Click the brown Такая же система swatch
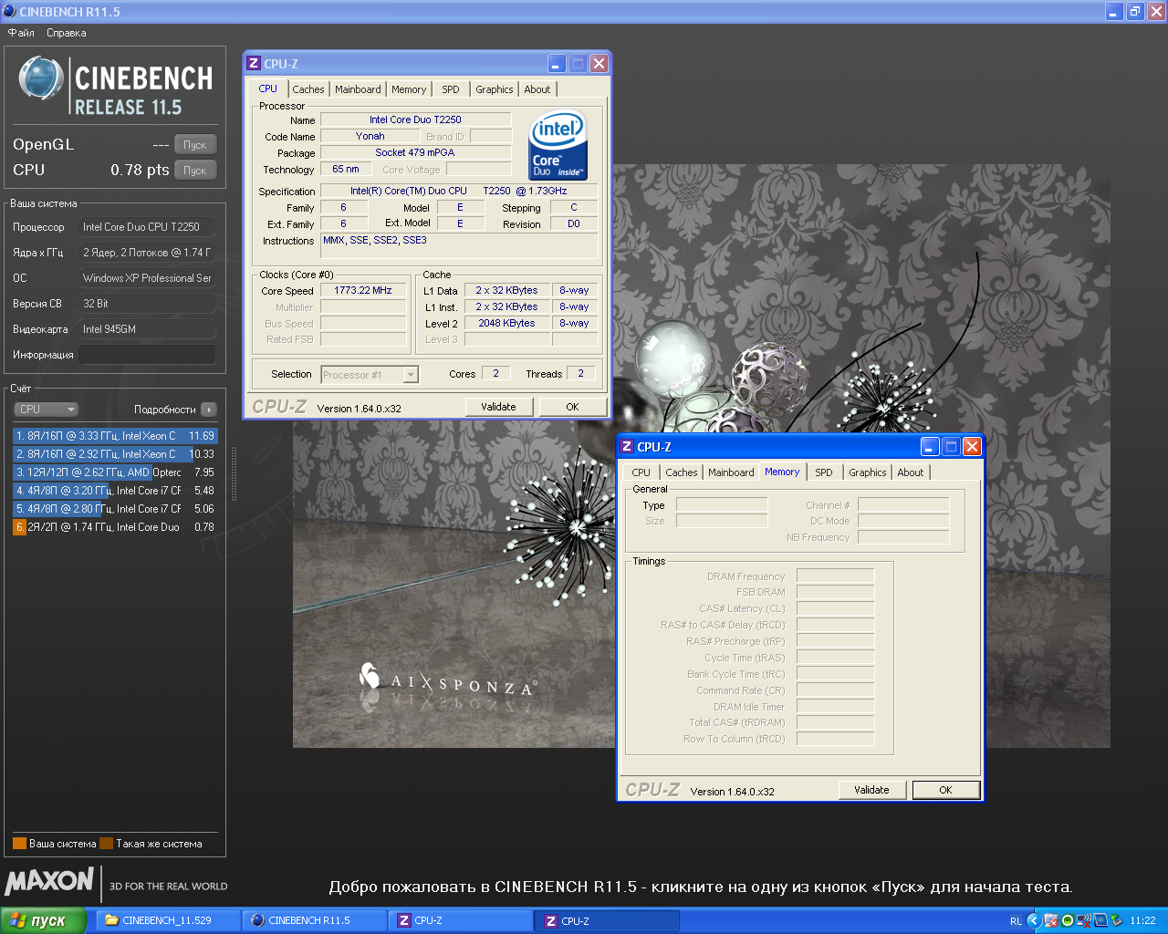 [106, 844]
